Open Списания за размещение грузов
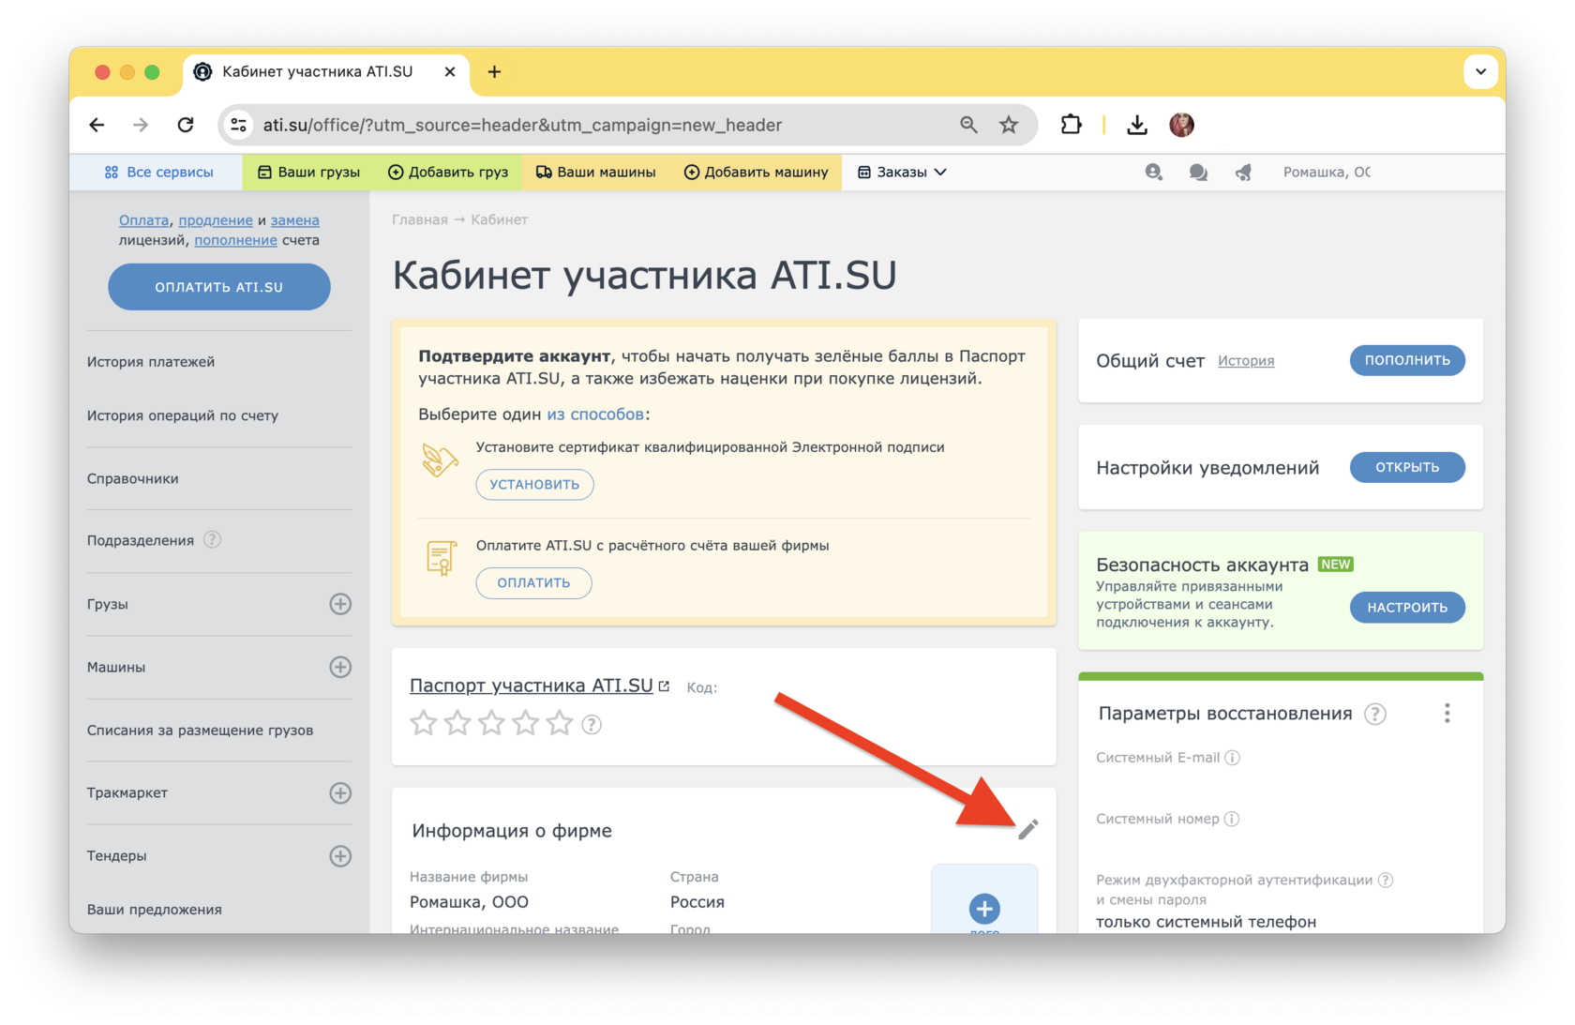 [201, 731]
